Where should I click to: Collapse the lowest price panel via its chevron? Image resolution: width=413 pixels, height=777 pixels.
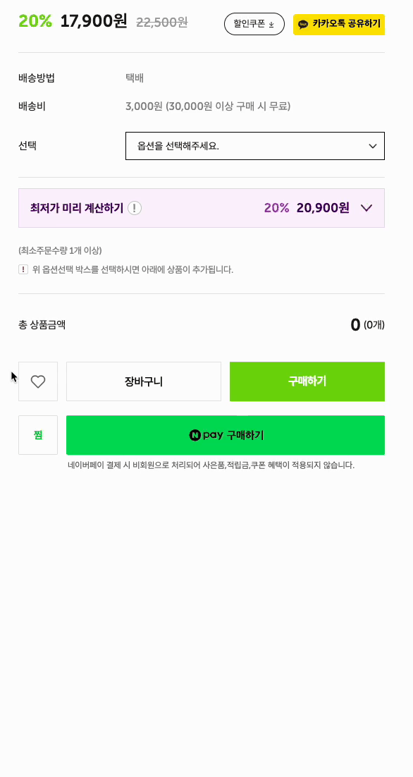point(366,208)
